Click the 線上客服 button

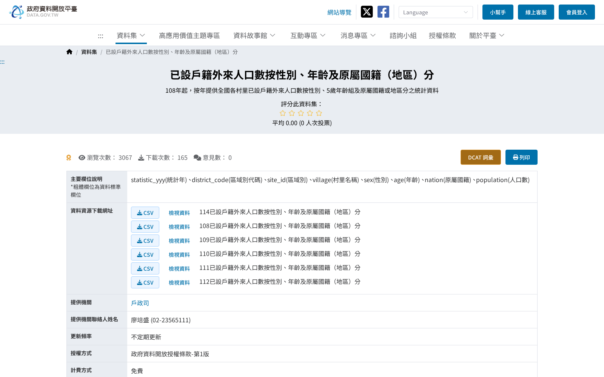(x=536, y=12)
